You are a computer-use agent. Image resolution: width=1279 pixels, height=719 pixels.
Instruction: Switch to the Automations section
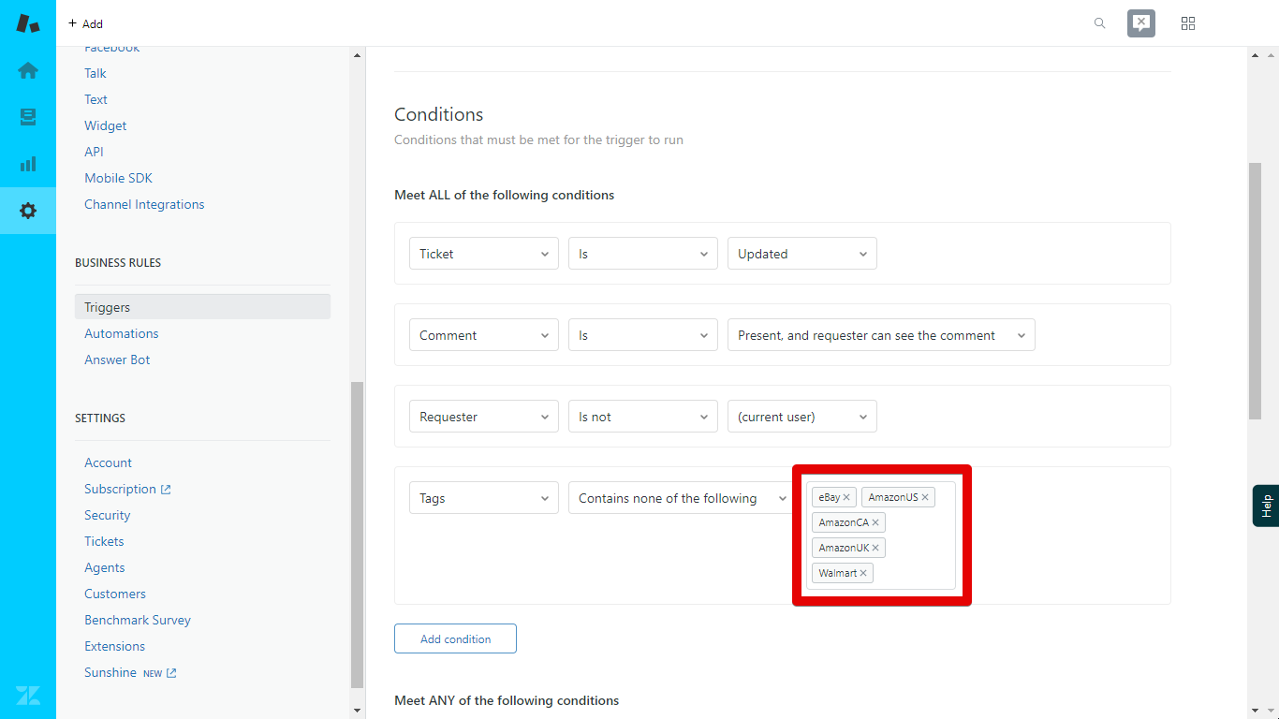pos(121,332)
